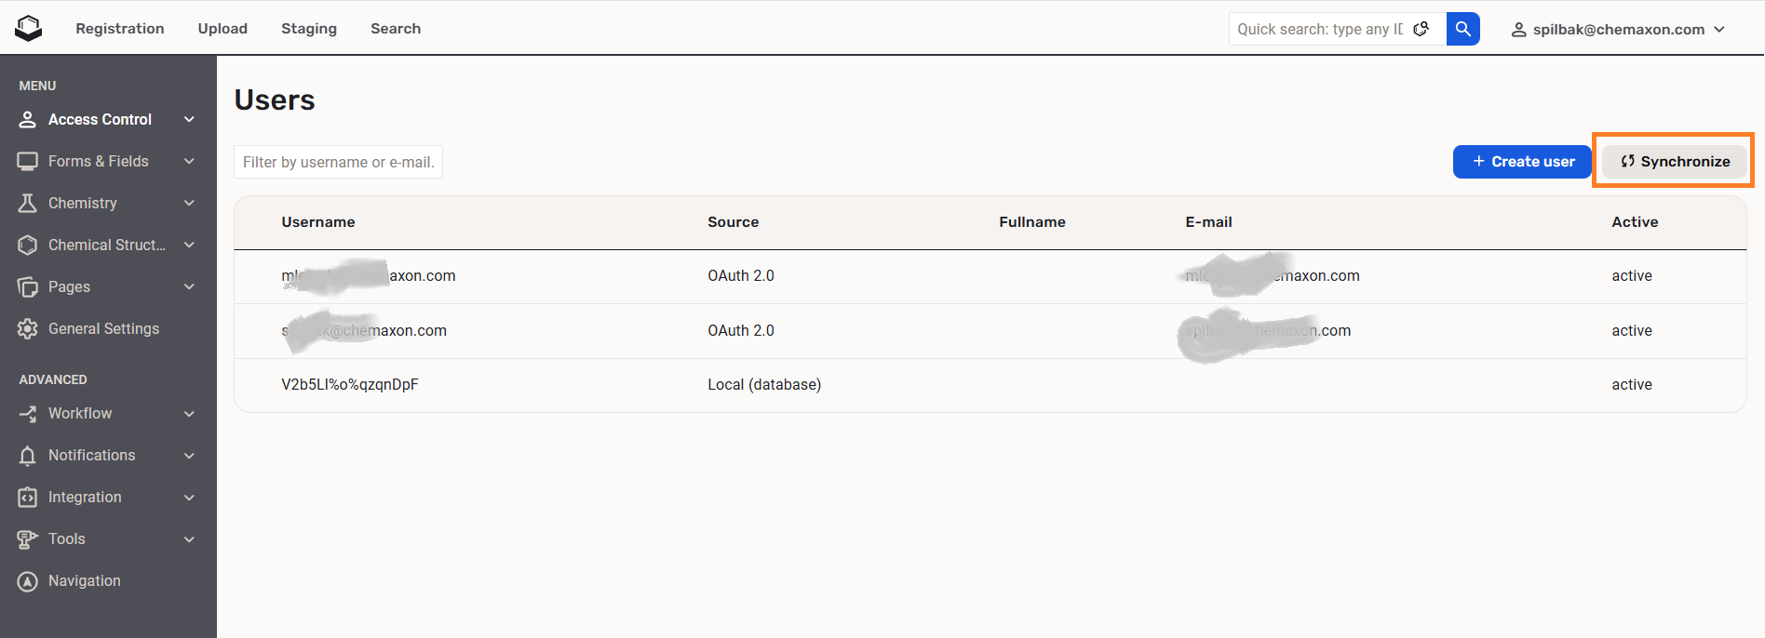Open the spilbak@chemaxon.com user dropdown

[1618, 29]
